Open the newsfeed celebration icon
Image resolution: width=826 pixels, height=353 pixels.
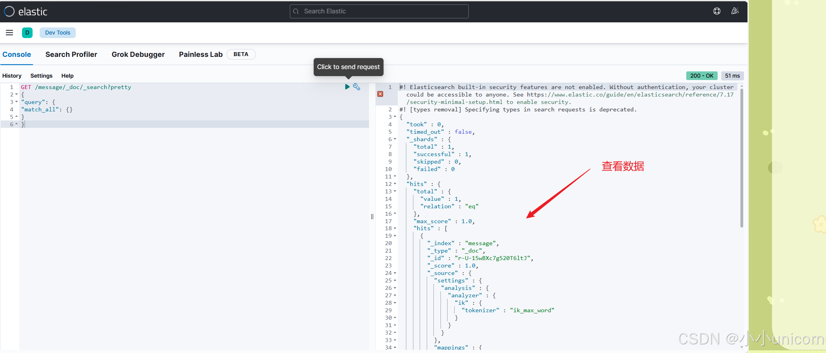tap(735, 11)
